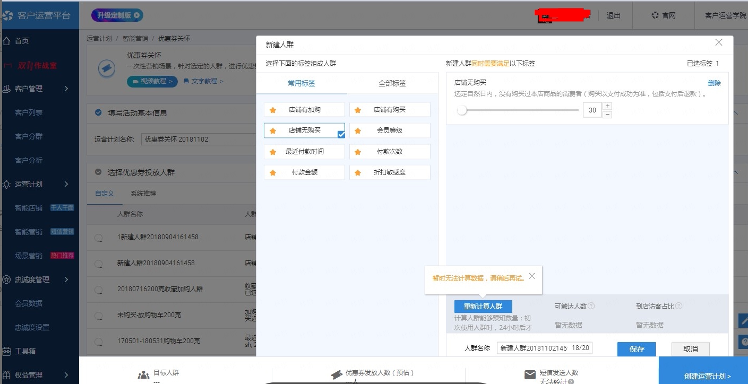Click the 官网 icon in top bar
This screenshot has width=748, height=384.
(655, 15)
